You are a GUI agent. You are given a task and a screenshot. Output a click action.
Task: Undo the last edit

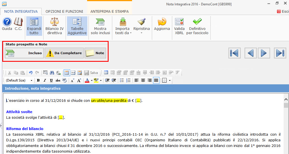coord(31,72)
